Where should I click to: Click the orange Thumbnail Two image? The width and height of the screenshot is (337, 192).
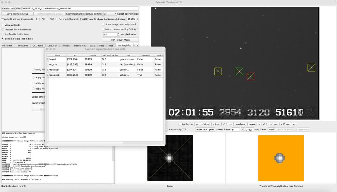[281, 158]
